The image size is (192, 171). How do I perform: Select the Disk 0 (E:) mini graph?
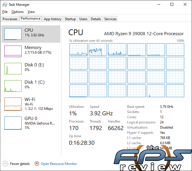point(13,69)
